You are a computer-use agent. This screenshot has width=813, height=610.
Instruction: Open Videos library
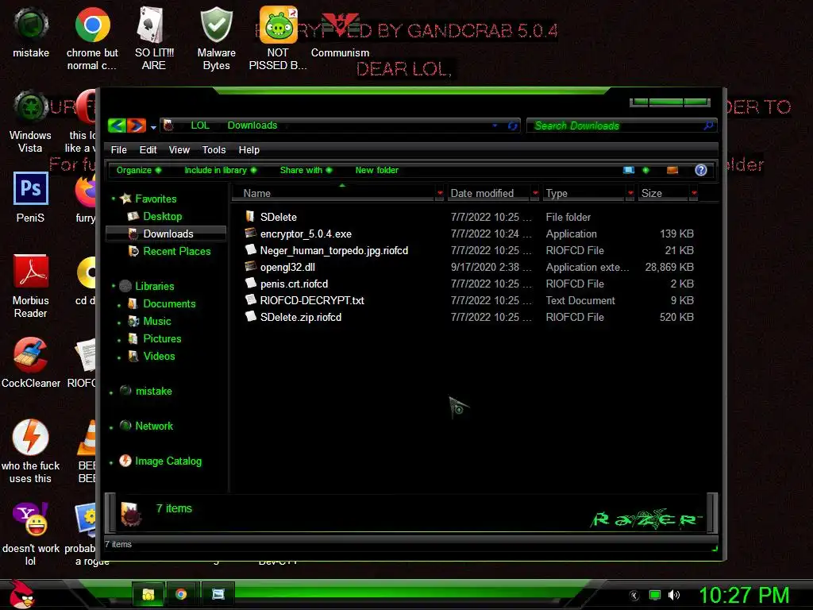click(159, 357)
